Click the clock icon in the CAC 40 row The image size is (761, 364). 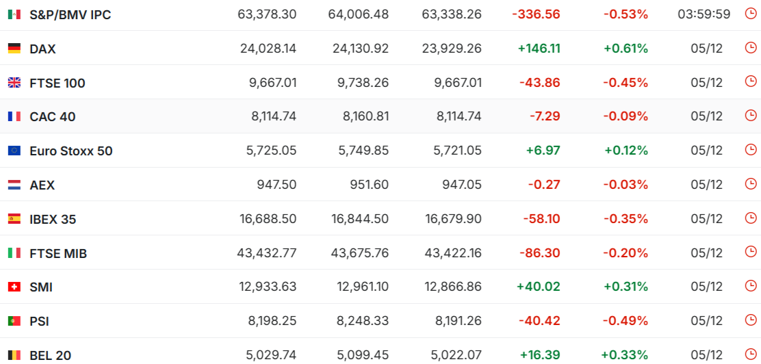click(x=750, y=116)
